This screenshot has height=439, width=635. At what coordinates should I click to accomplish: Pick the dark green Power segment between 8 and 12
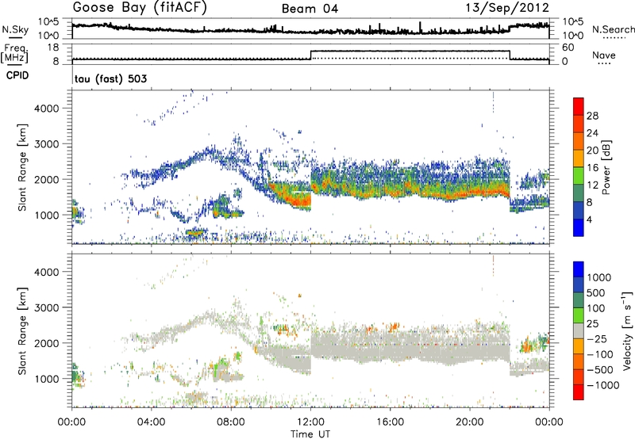579,193
